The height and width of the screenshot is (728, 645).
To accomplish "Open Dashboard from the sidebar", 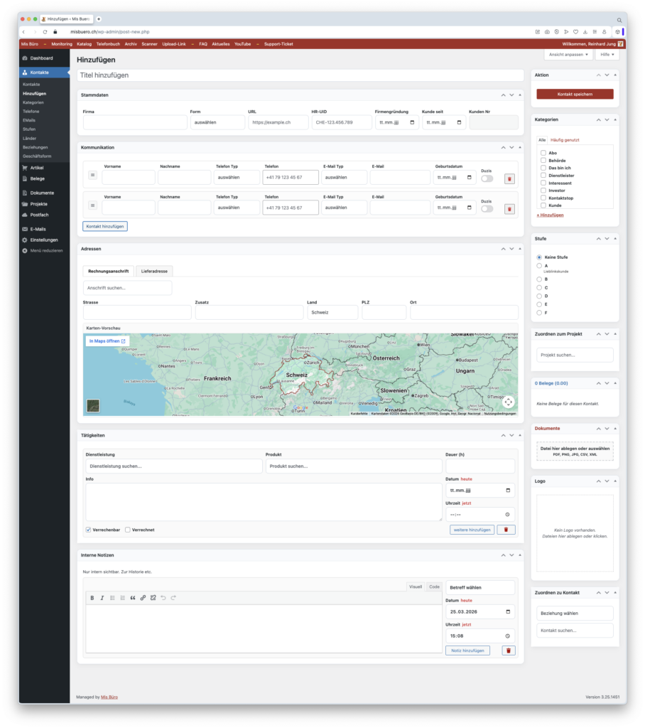I will click(41, 58).
